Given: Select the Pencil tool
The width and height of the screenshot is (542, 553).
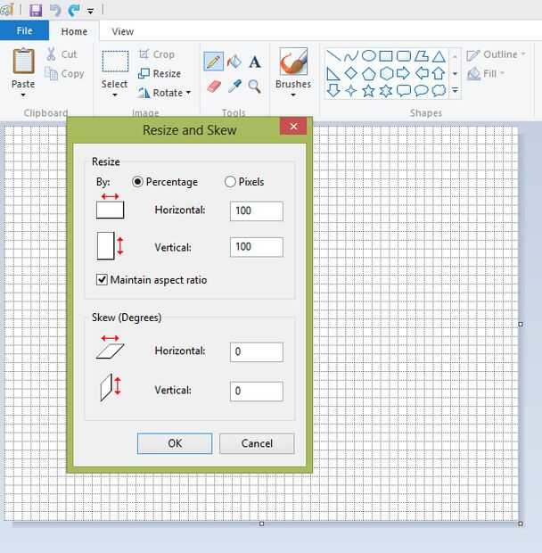Looking at the screenshot, I should click(213, 62).
